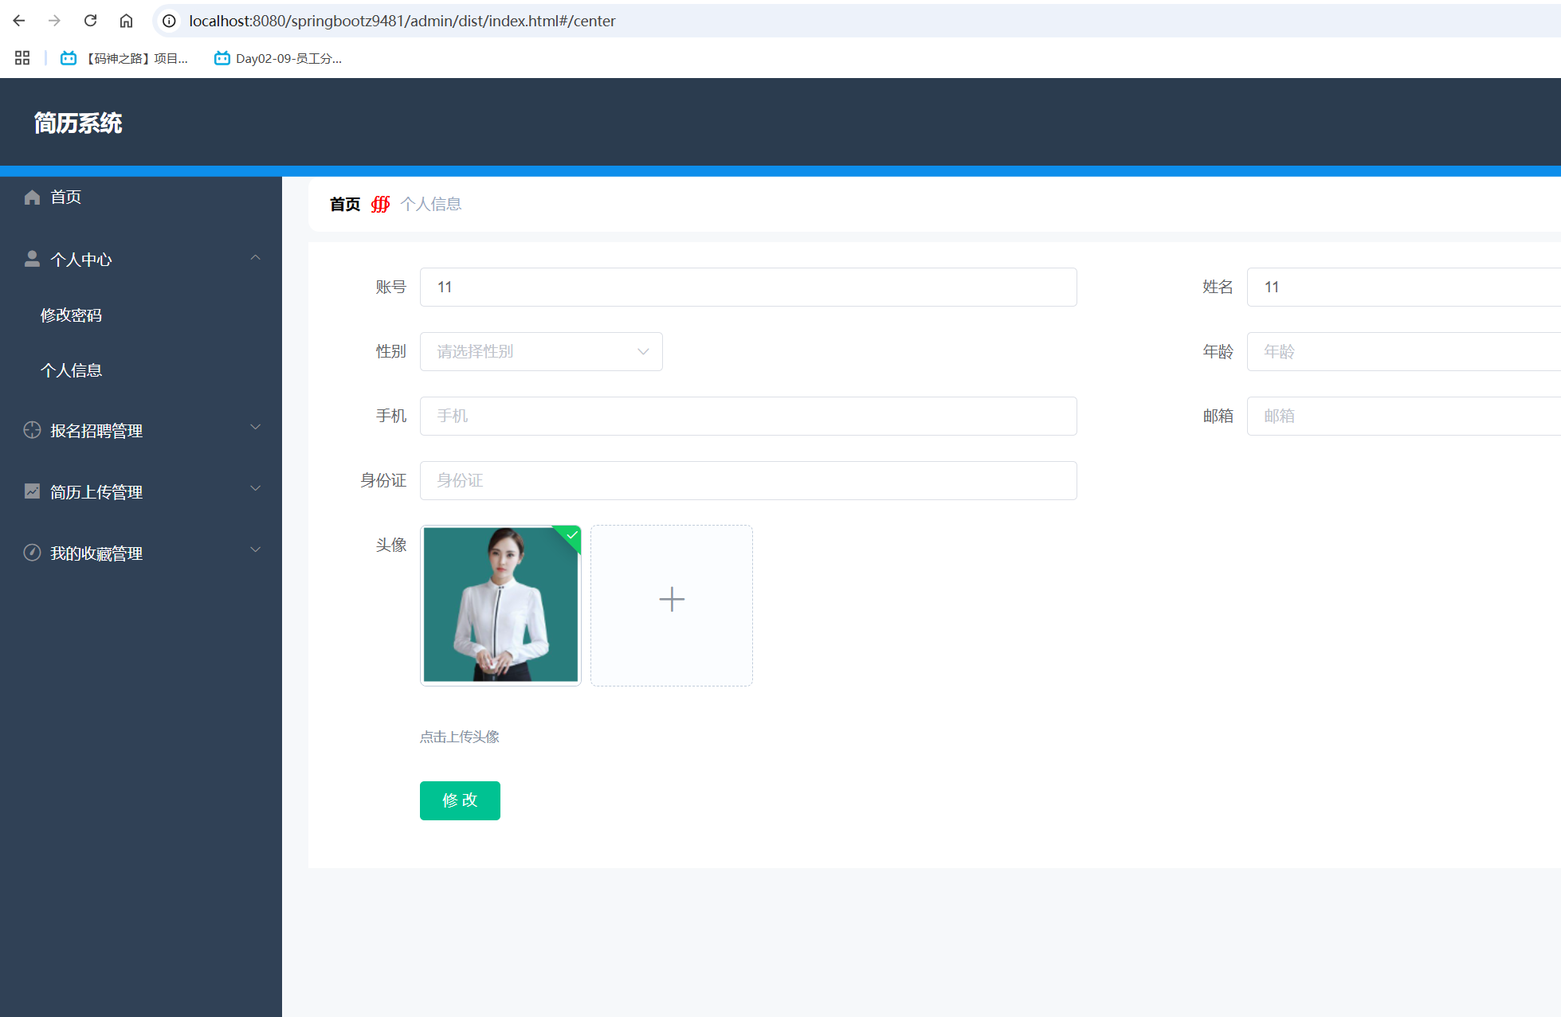This screenshot has width=1561, height=1017.
Task: Reload the page with refresh icon
Action: [90, 21]
